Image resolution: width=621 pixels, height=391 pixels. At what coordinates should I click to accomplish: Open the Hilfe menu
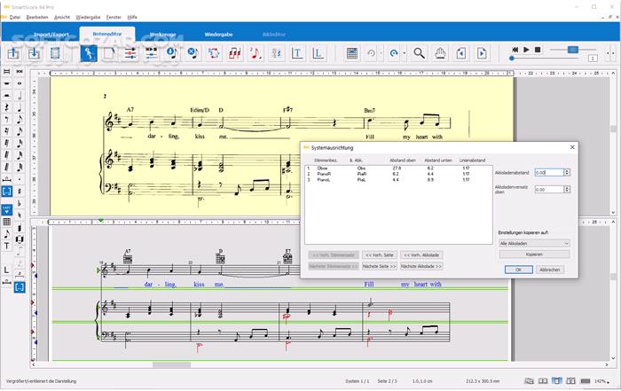(x=132, y=18)
